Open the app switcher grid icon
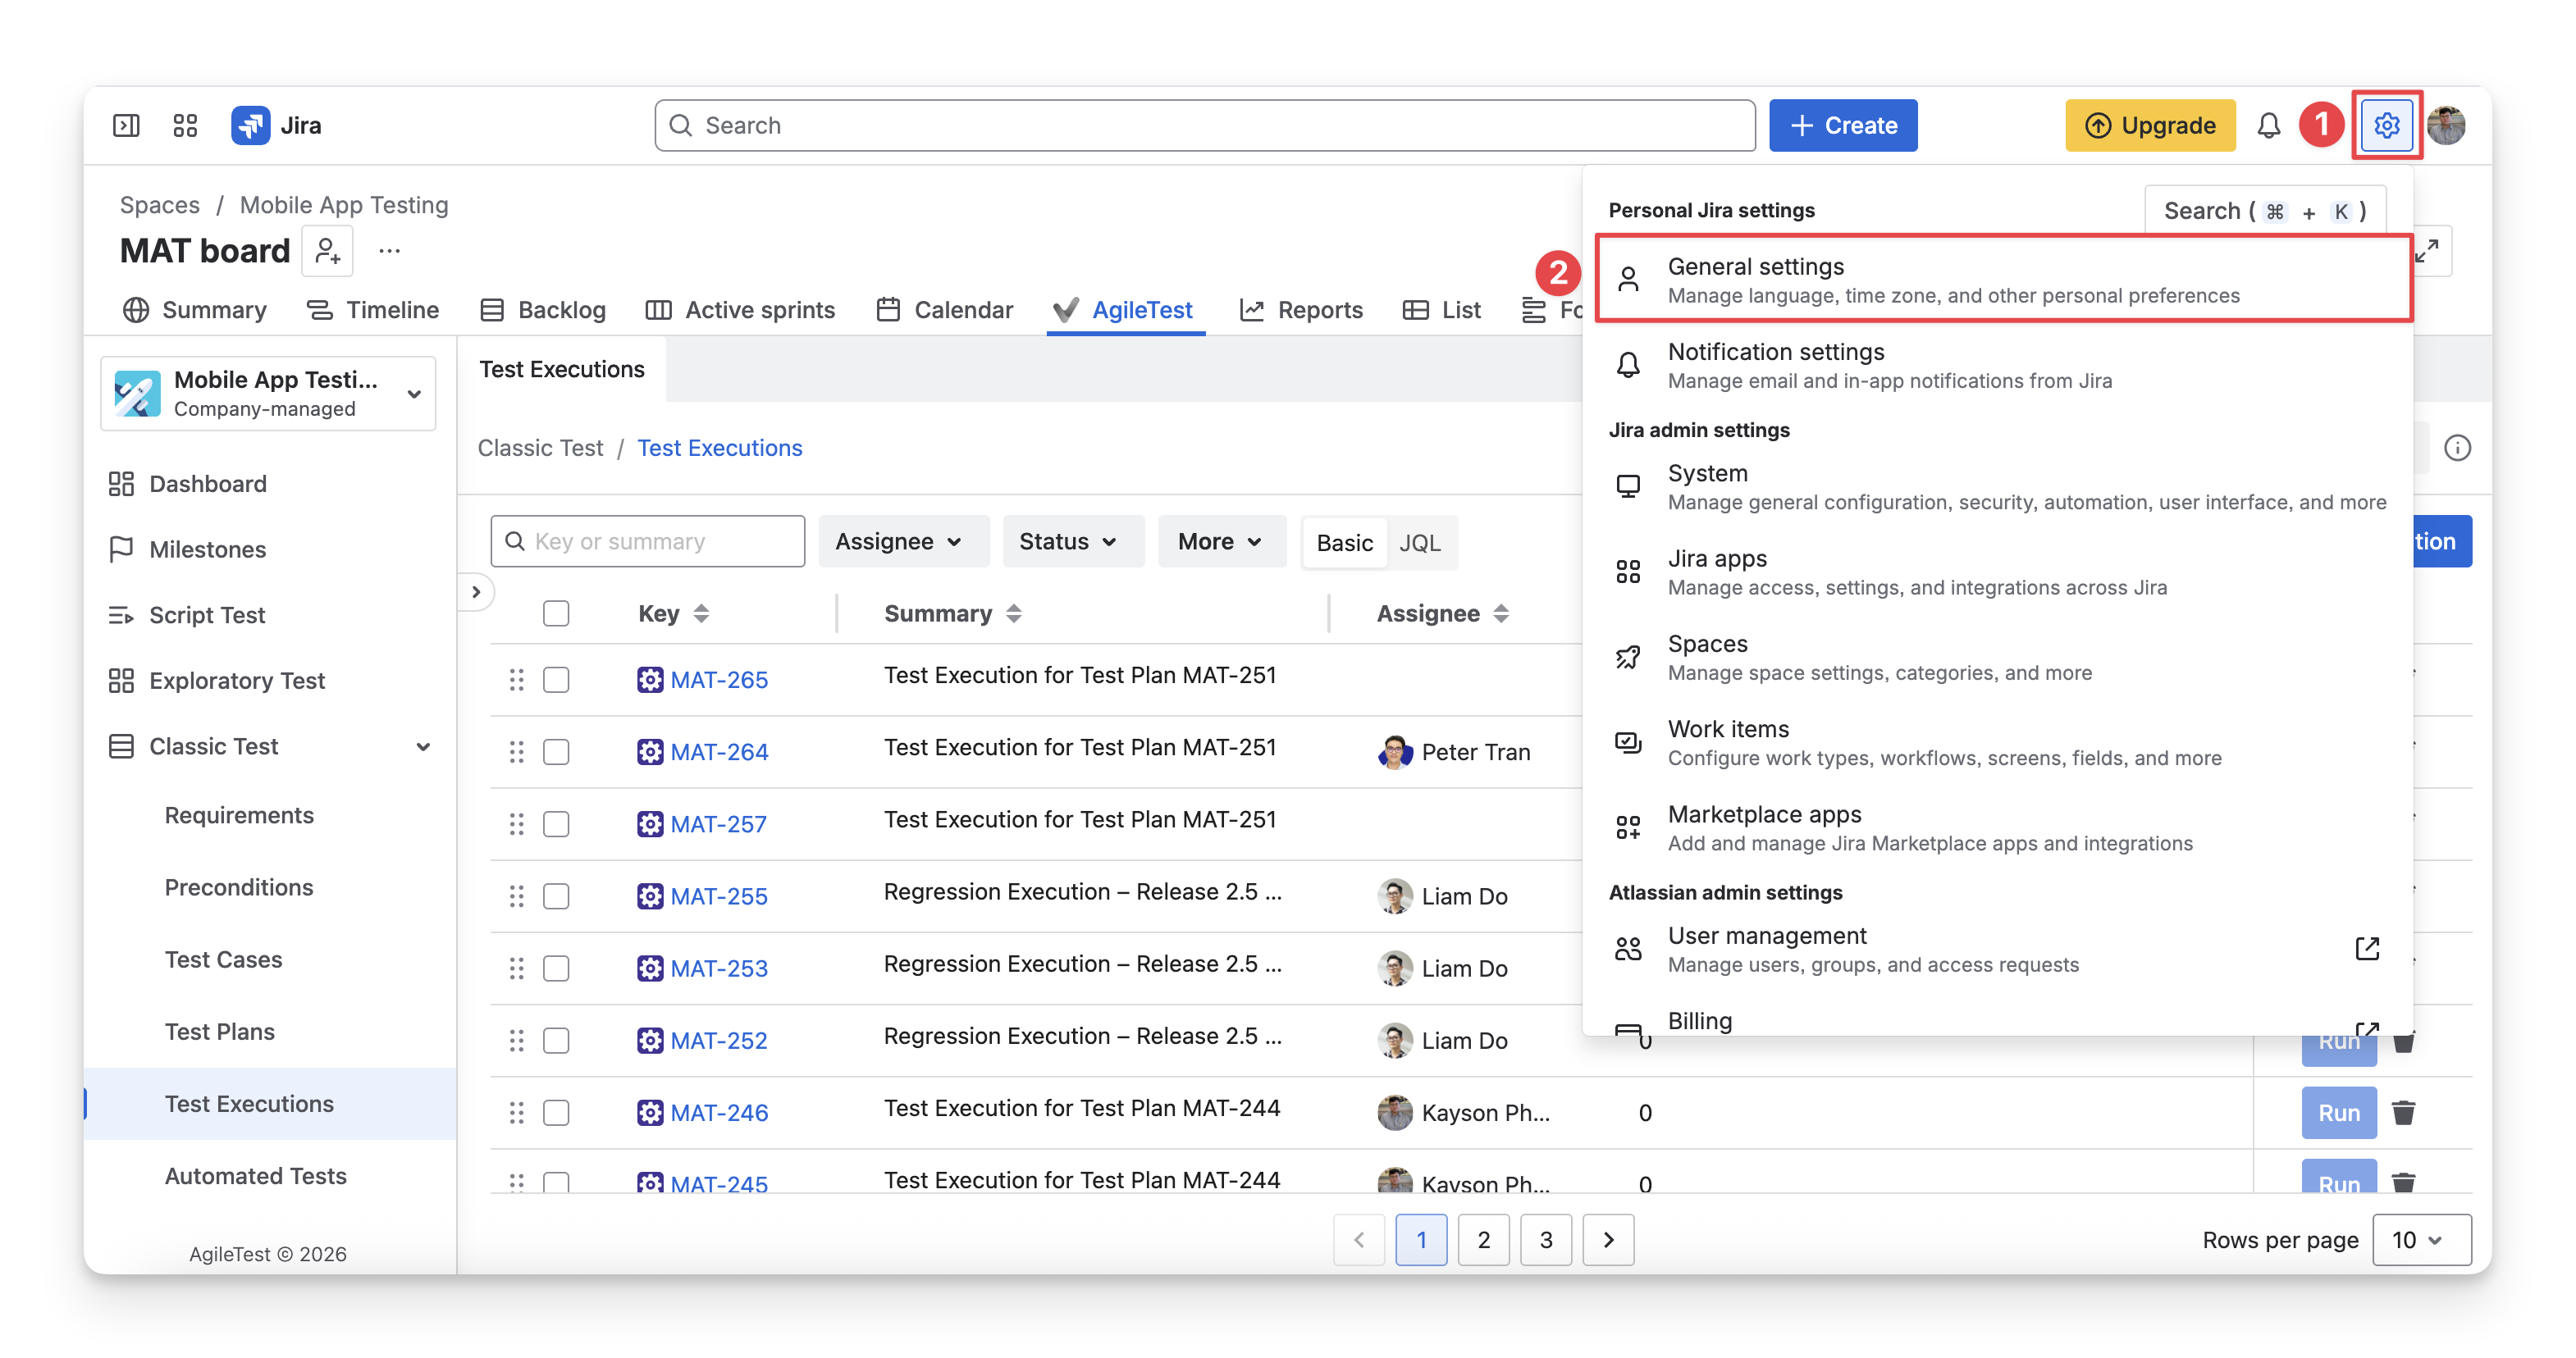This screenshot has height=1358, width=2576. pyautogui.click(x=185, y=125)
